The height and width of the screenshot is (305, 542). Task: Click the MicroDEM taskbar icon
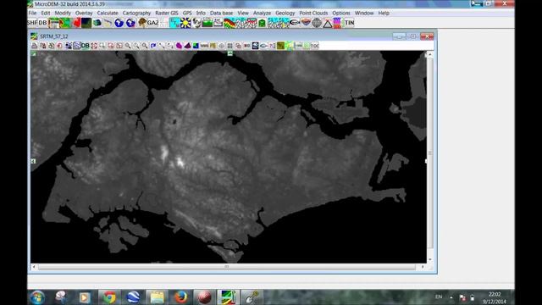228,297
